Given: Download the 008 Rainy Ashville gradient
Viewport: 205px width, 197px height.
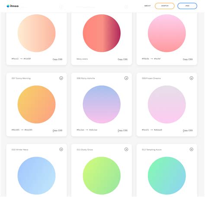Looking at the screenshot, I should pos(126,78).
